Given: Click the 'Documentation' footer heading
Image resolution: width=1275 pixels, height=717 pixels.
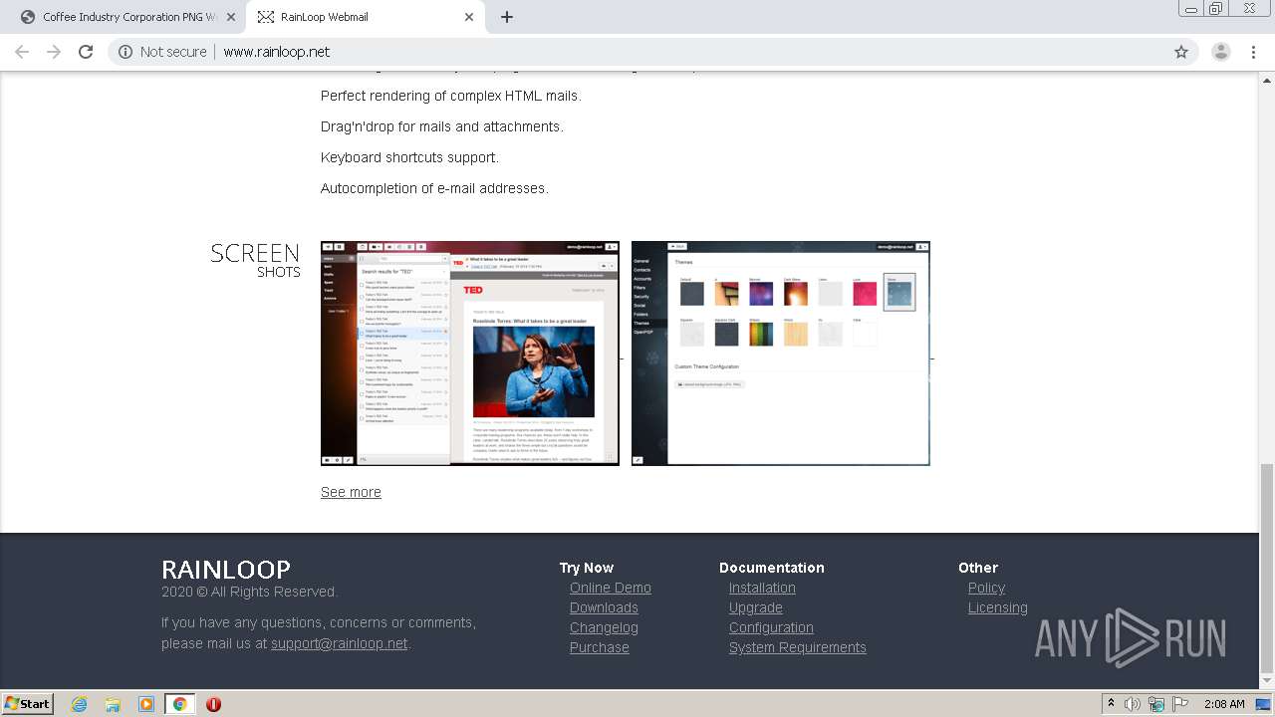Looking at the screenshot, I should (x=772, y=568).
